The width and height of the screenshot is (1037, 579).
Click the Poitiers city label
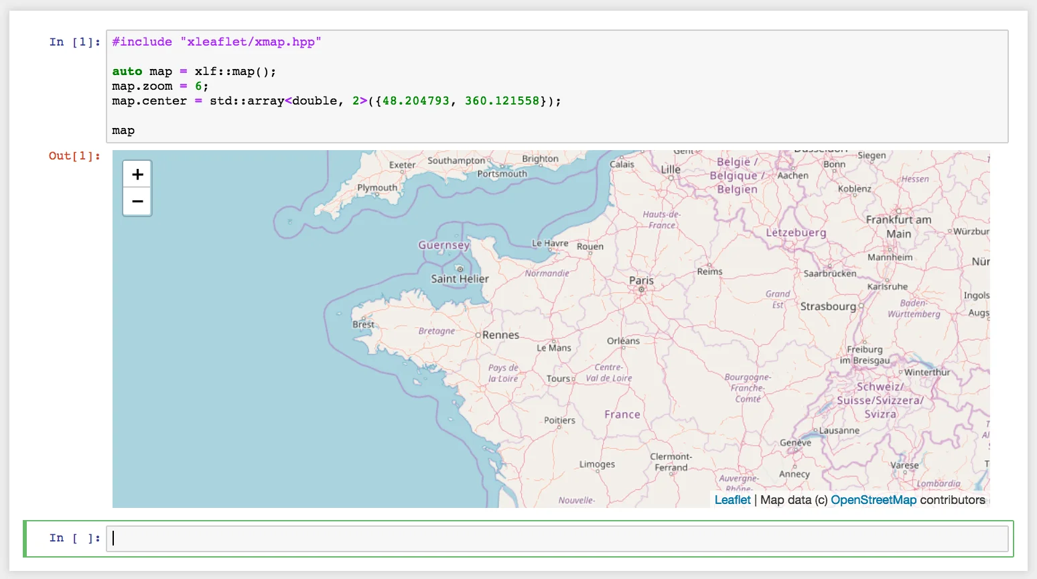coord(559,420)
